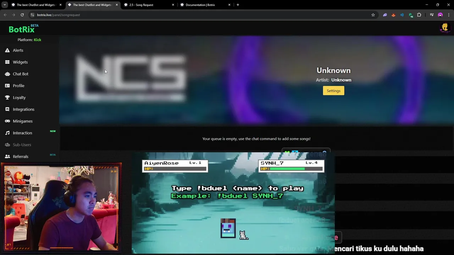Click the purple ghost extension icon

point(385,15)
